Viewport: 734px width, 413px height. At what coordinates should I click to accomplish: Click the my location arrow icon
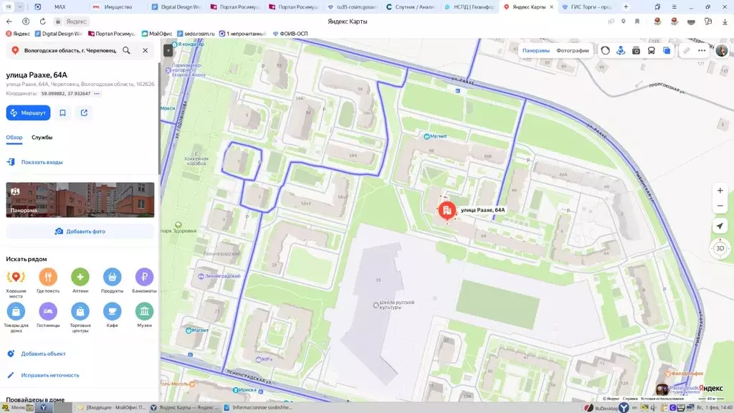coord(720,226)
